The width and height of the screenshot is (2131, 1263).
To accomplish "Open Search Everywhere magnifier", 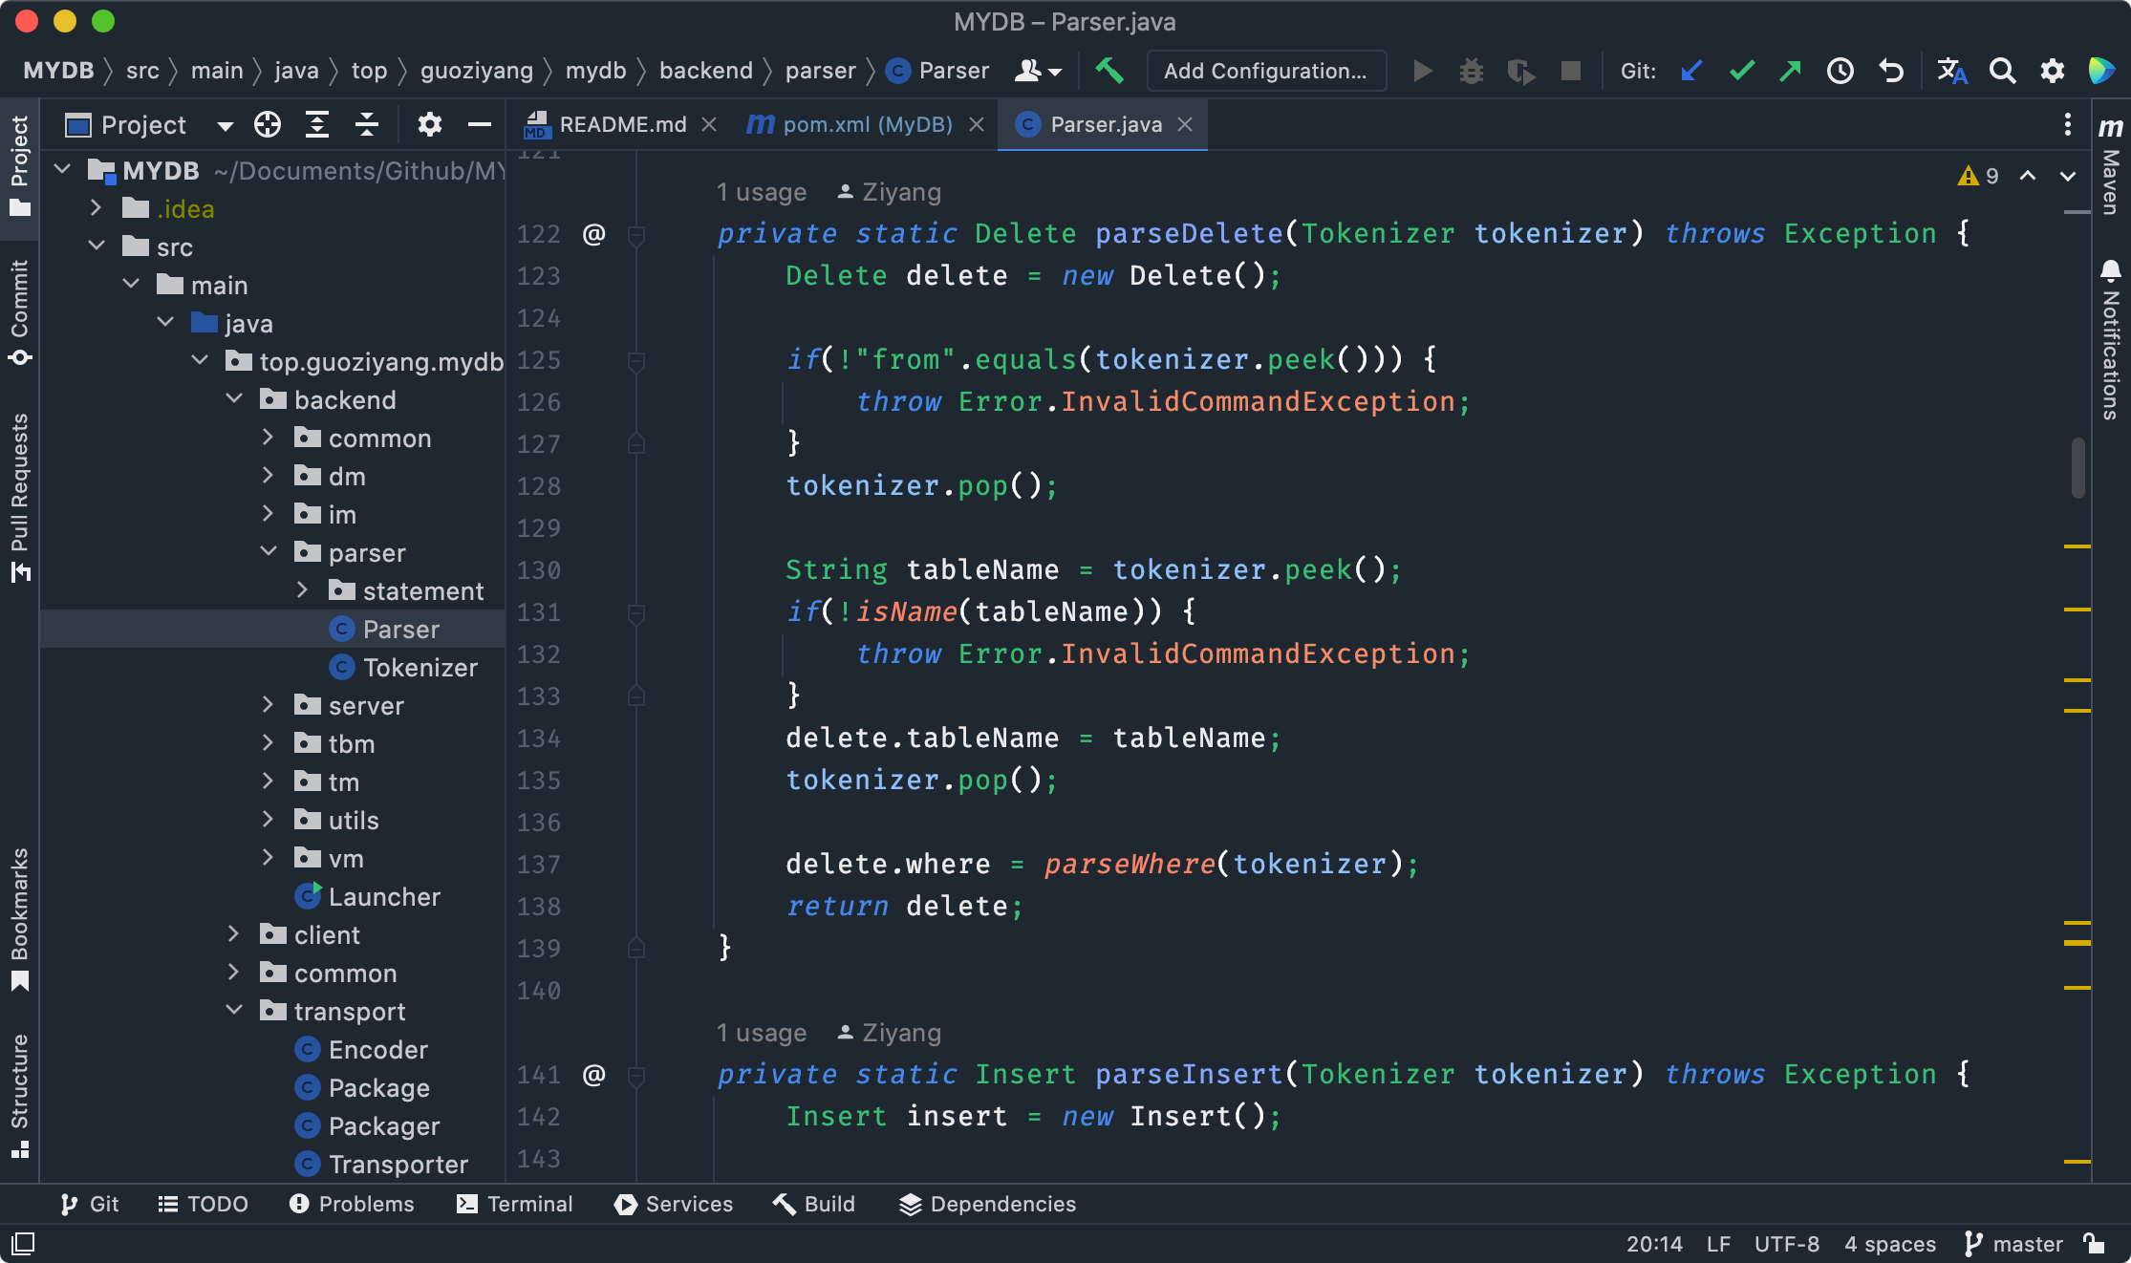I will pyautogui.click(x=2002, y=71).
